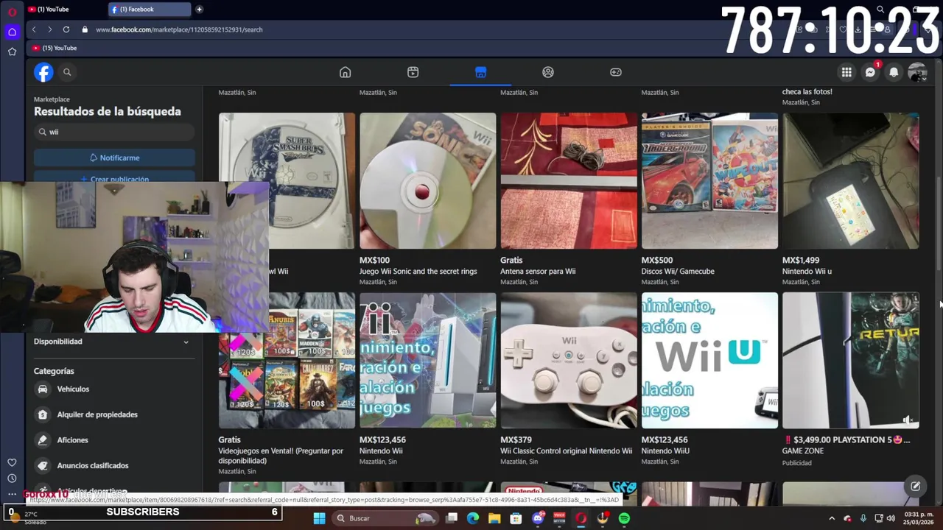This screenshot has height=530, width=943.
Task: Open Wii Classic Control original listing
Action: point(566,451)
